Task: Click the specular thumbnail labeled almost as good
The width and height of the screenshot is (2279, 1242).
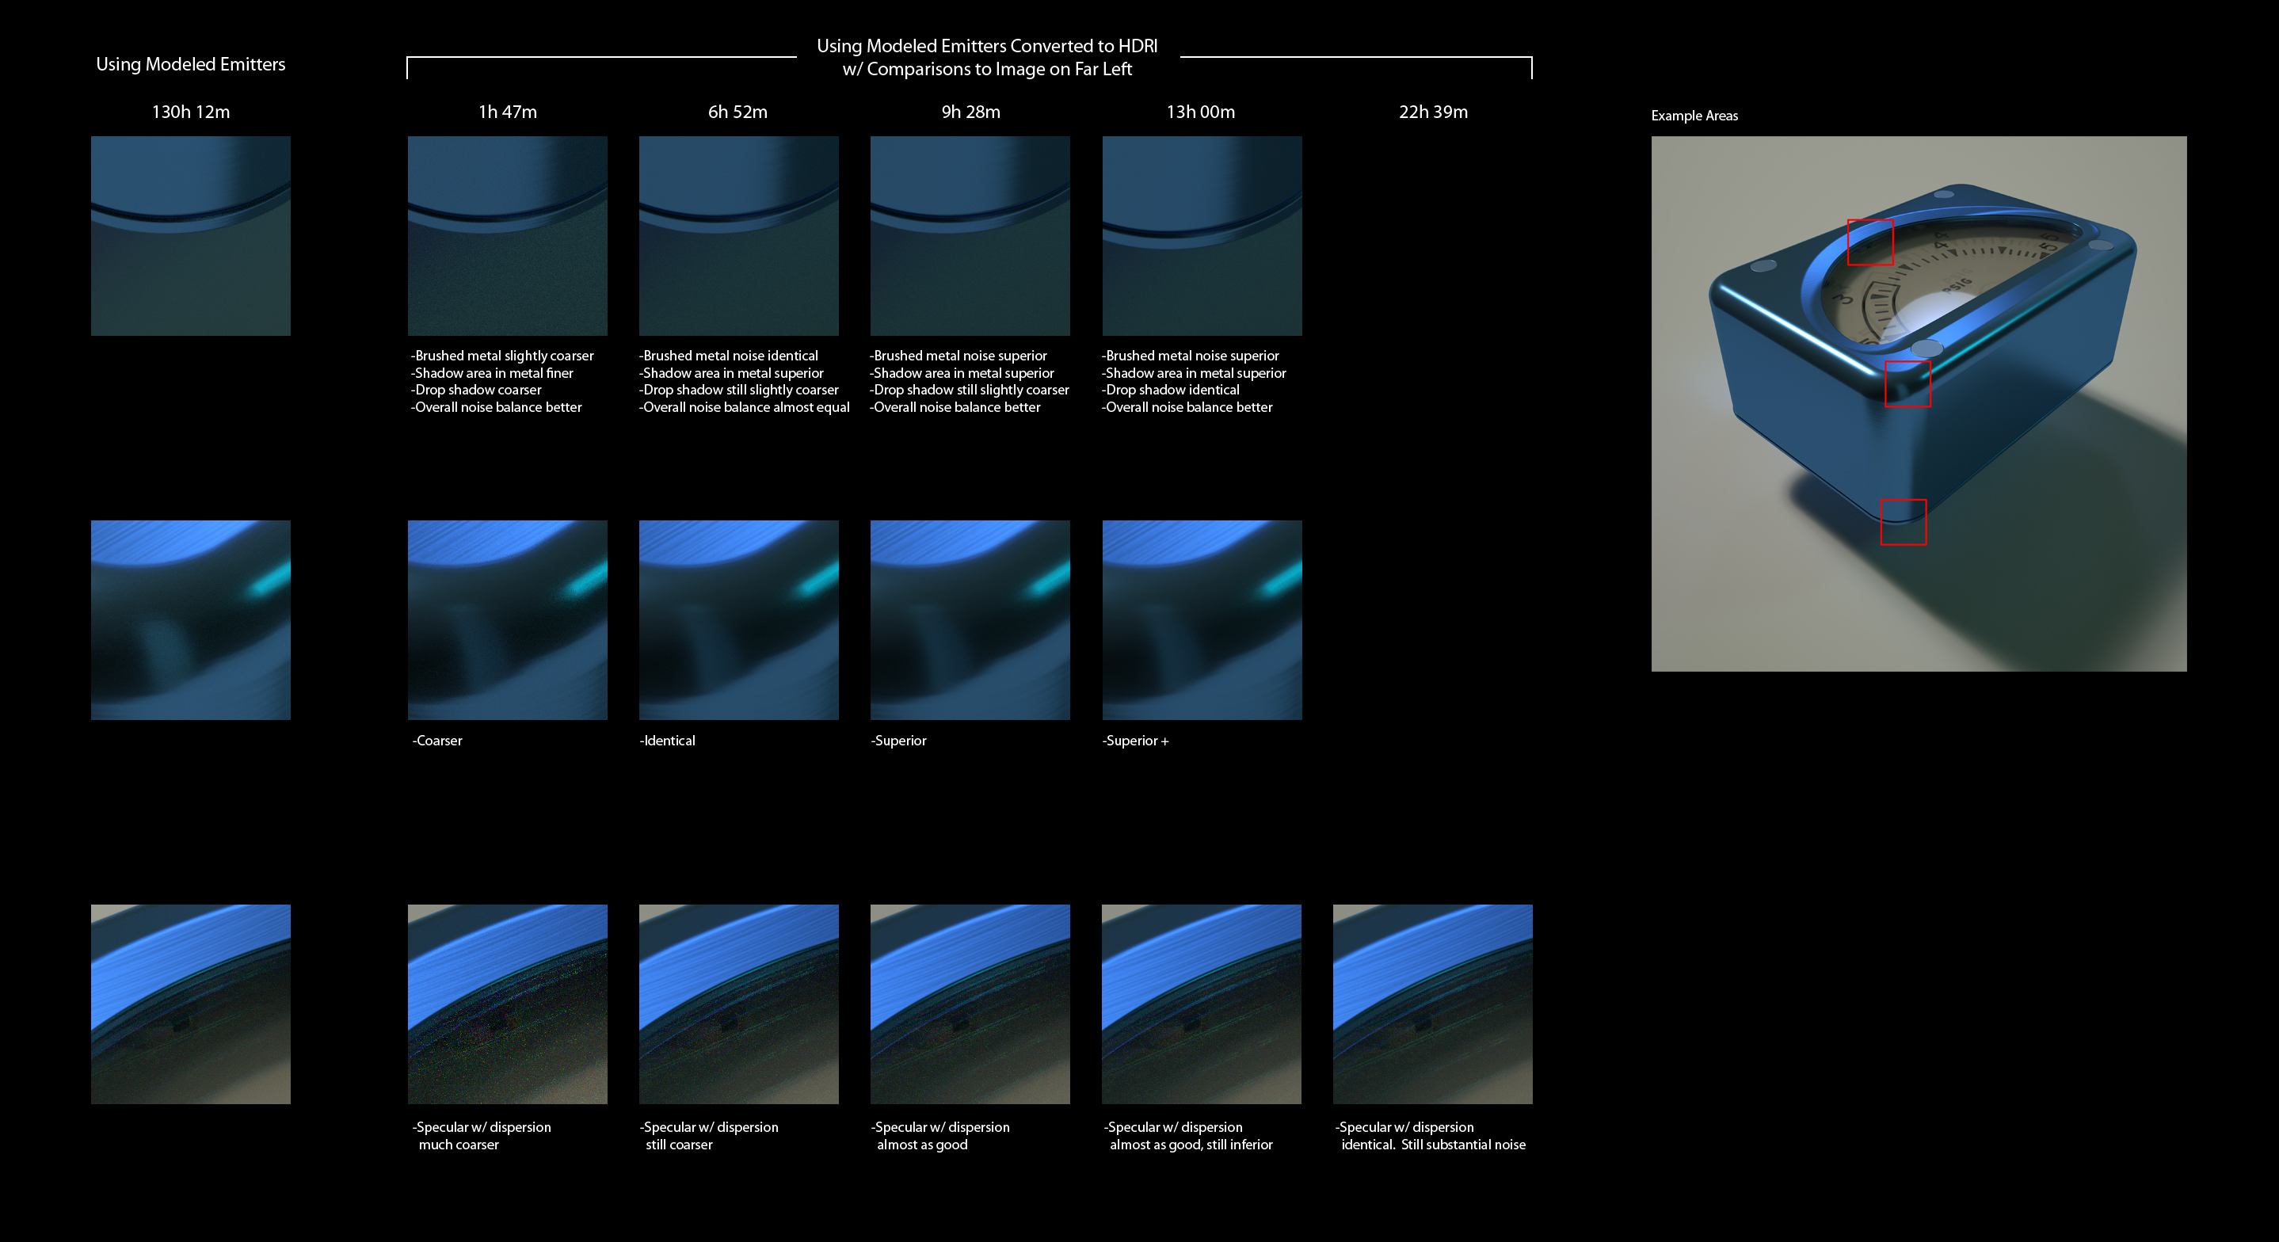Action: pos(970,1003)
